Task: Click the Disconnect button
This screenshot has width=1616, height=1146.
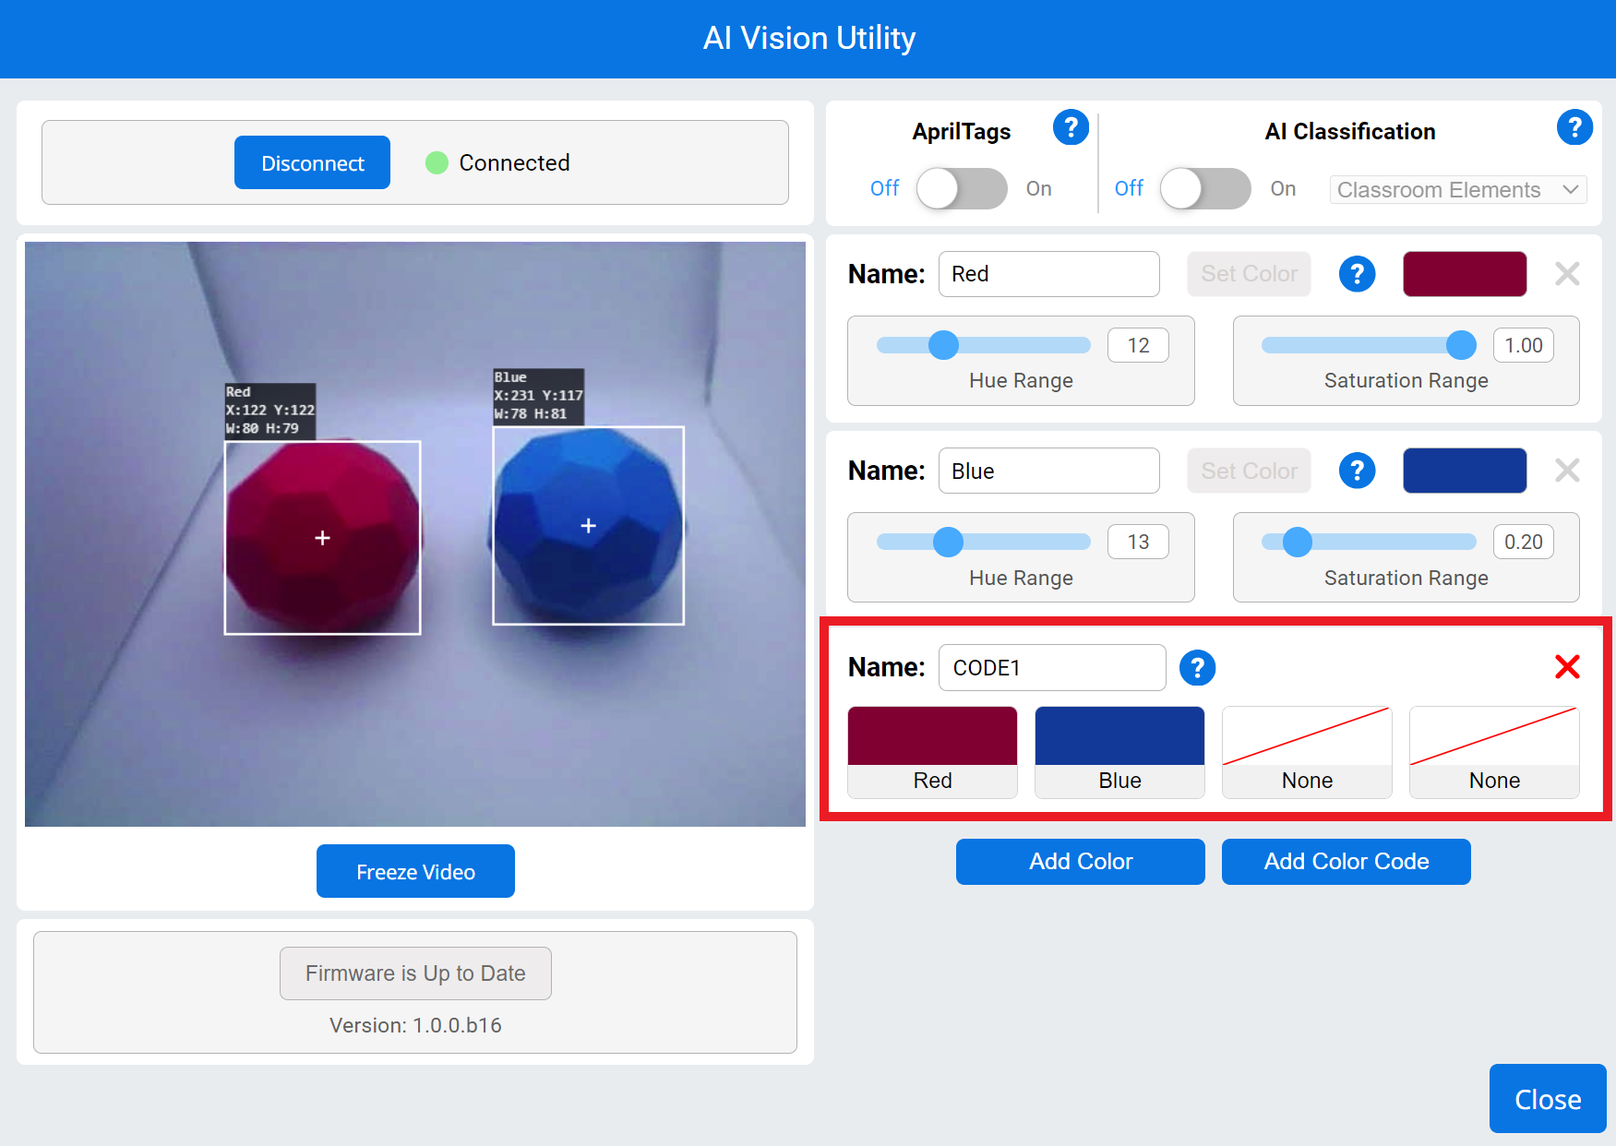Action: [312, 162]
